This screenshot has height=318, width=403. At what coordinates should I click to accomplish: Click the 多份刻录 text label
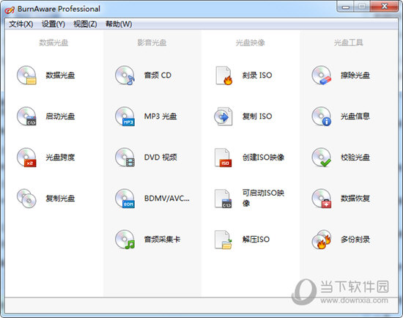coord(355,240)
